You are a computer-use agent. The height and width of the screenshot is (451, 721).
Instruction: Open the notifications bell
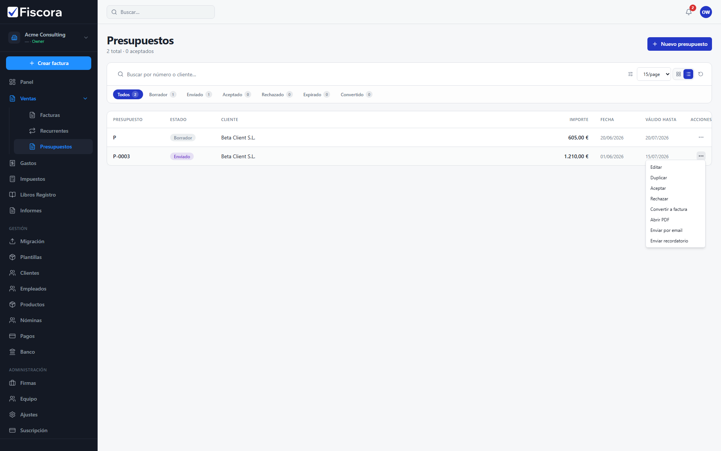click(689, 12)
